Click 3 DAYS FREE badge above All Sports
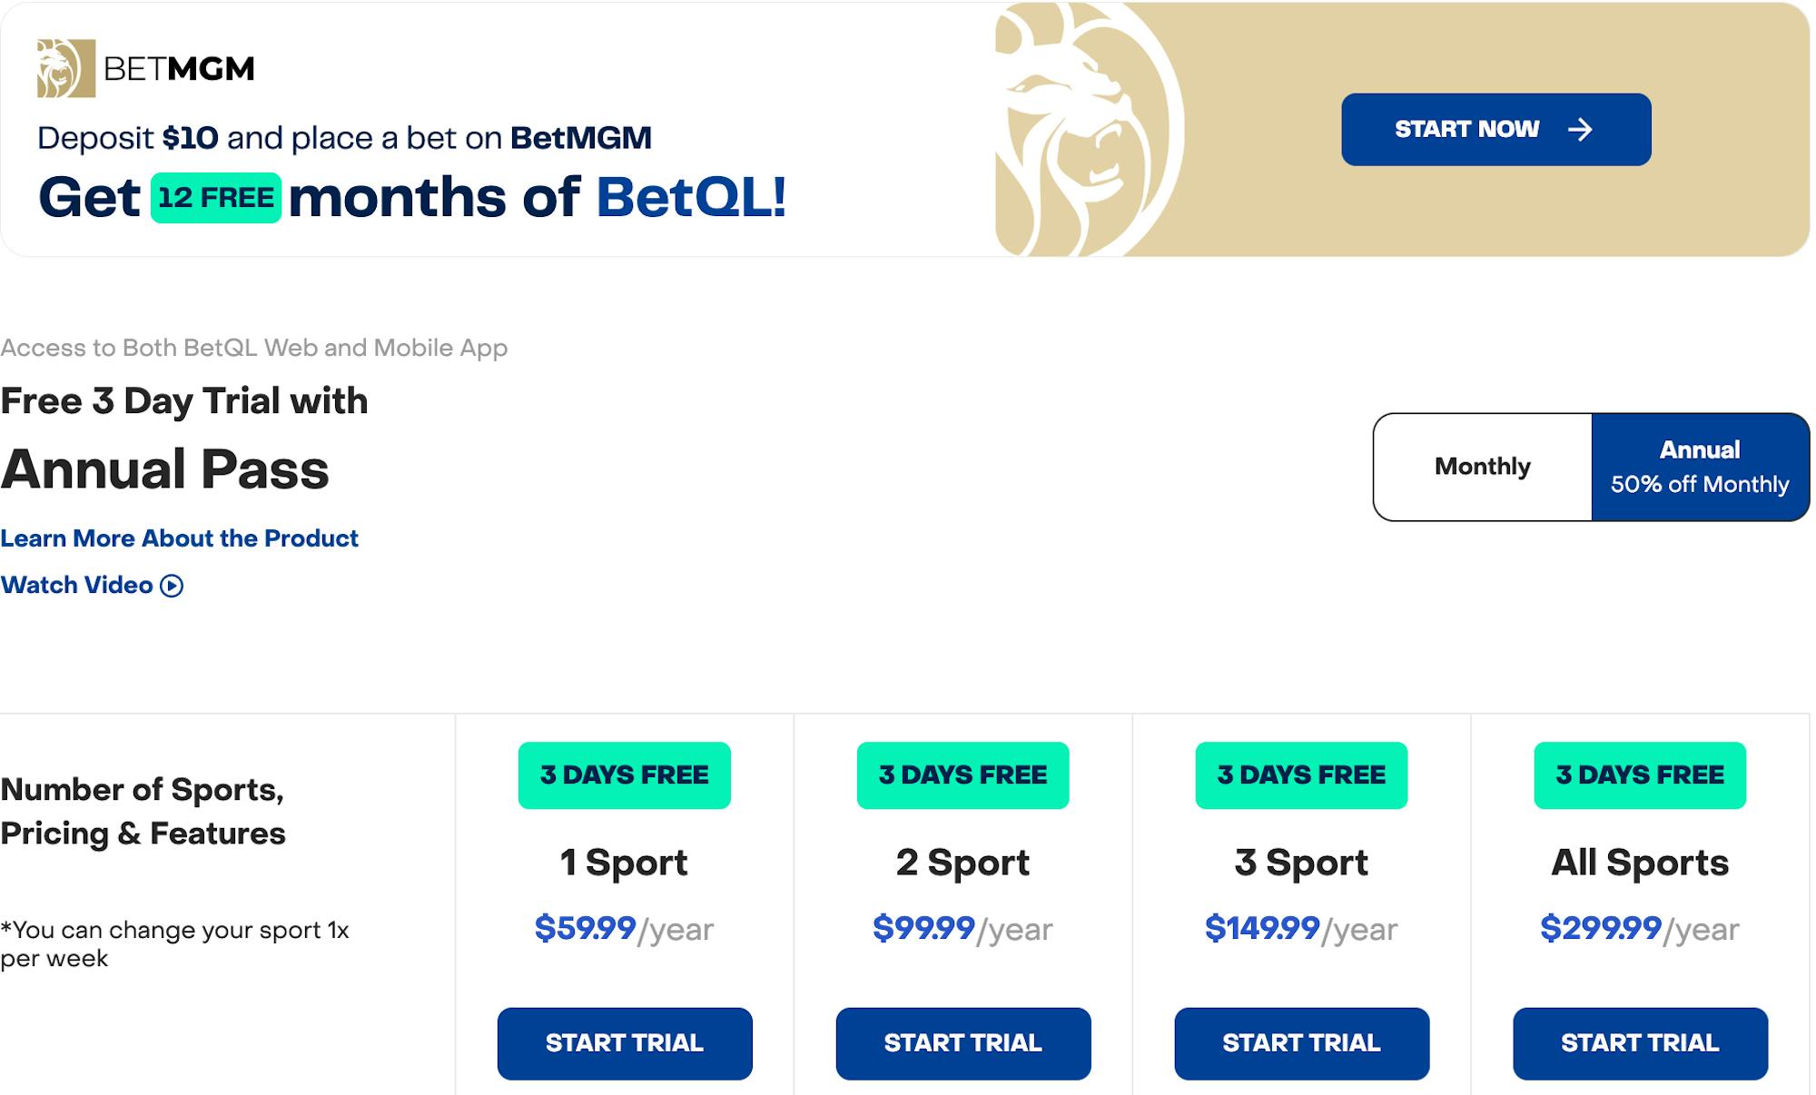This screenshot has width=1816, height=1095. pyautogui.click(x=1640, y=775)
